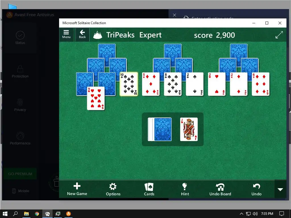The image size is (291, 218).
Task: Select the 5 of diamonds card
Action: tap(151, 84)
